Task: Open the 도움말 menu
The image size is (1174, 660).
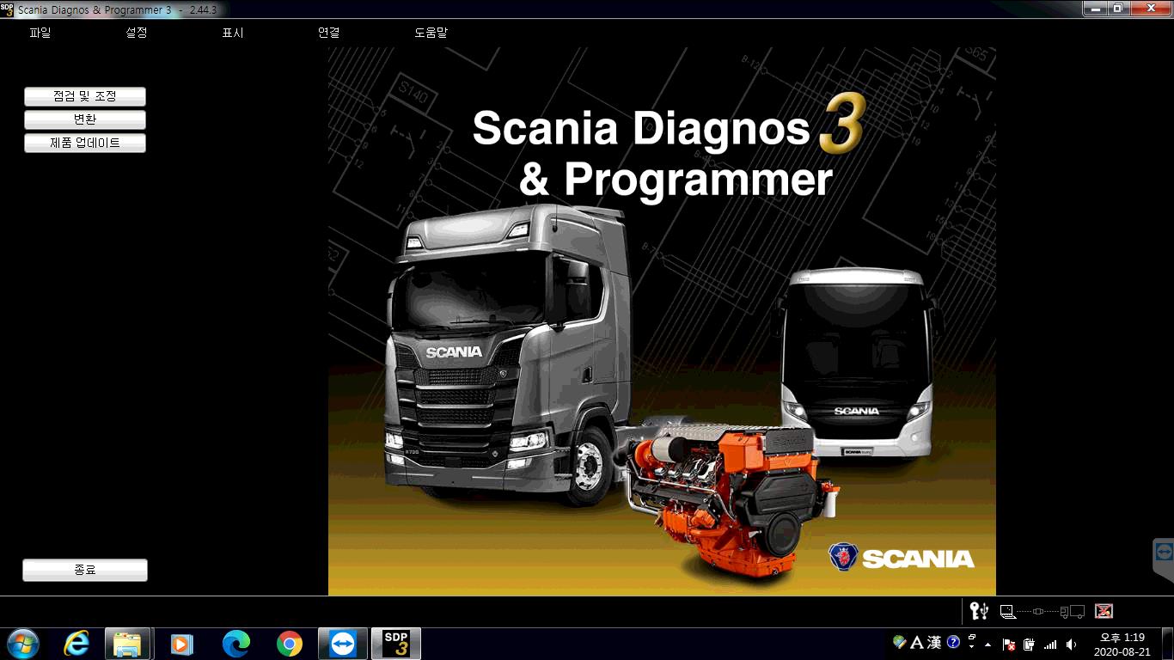Action: point(431,33)
